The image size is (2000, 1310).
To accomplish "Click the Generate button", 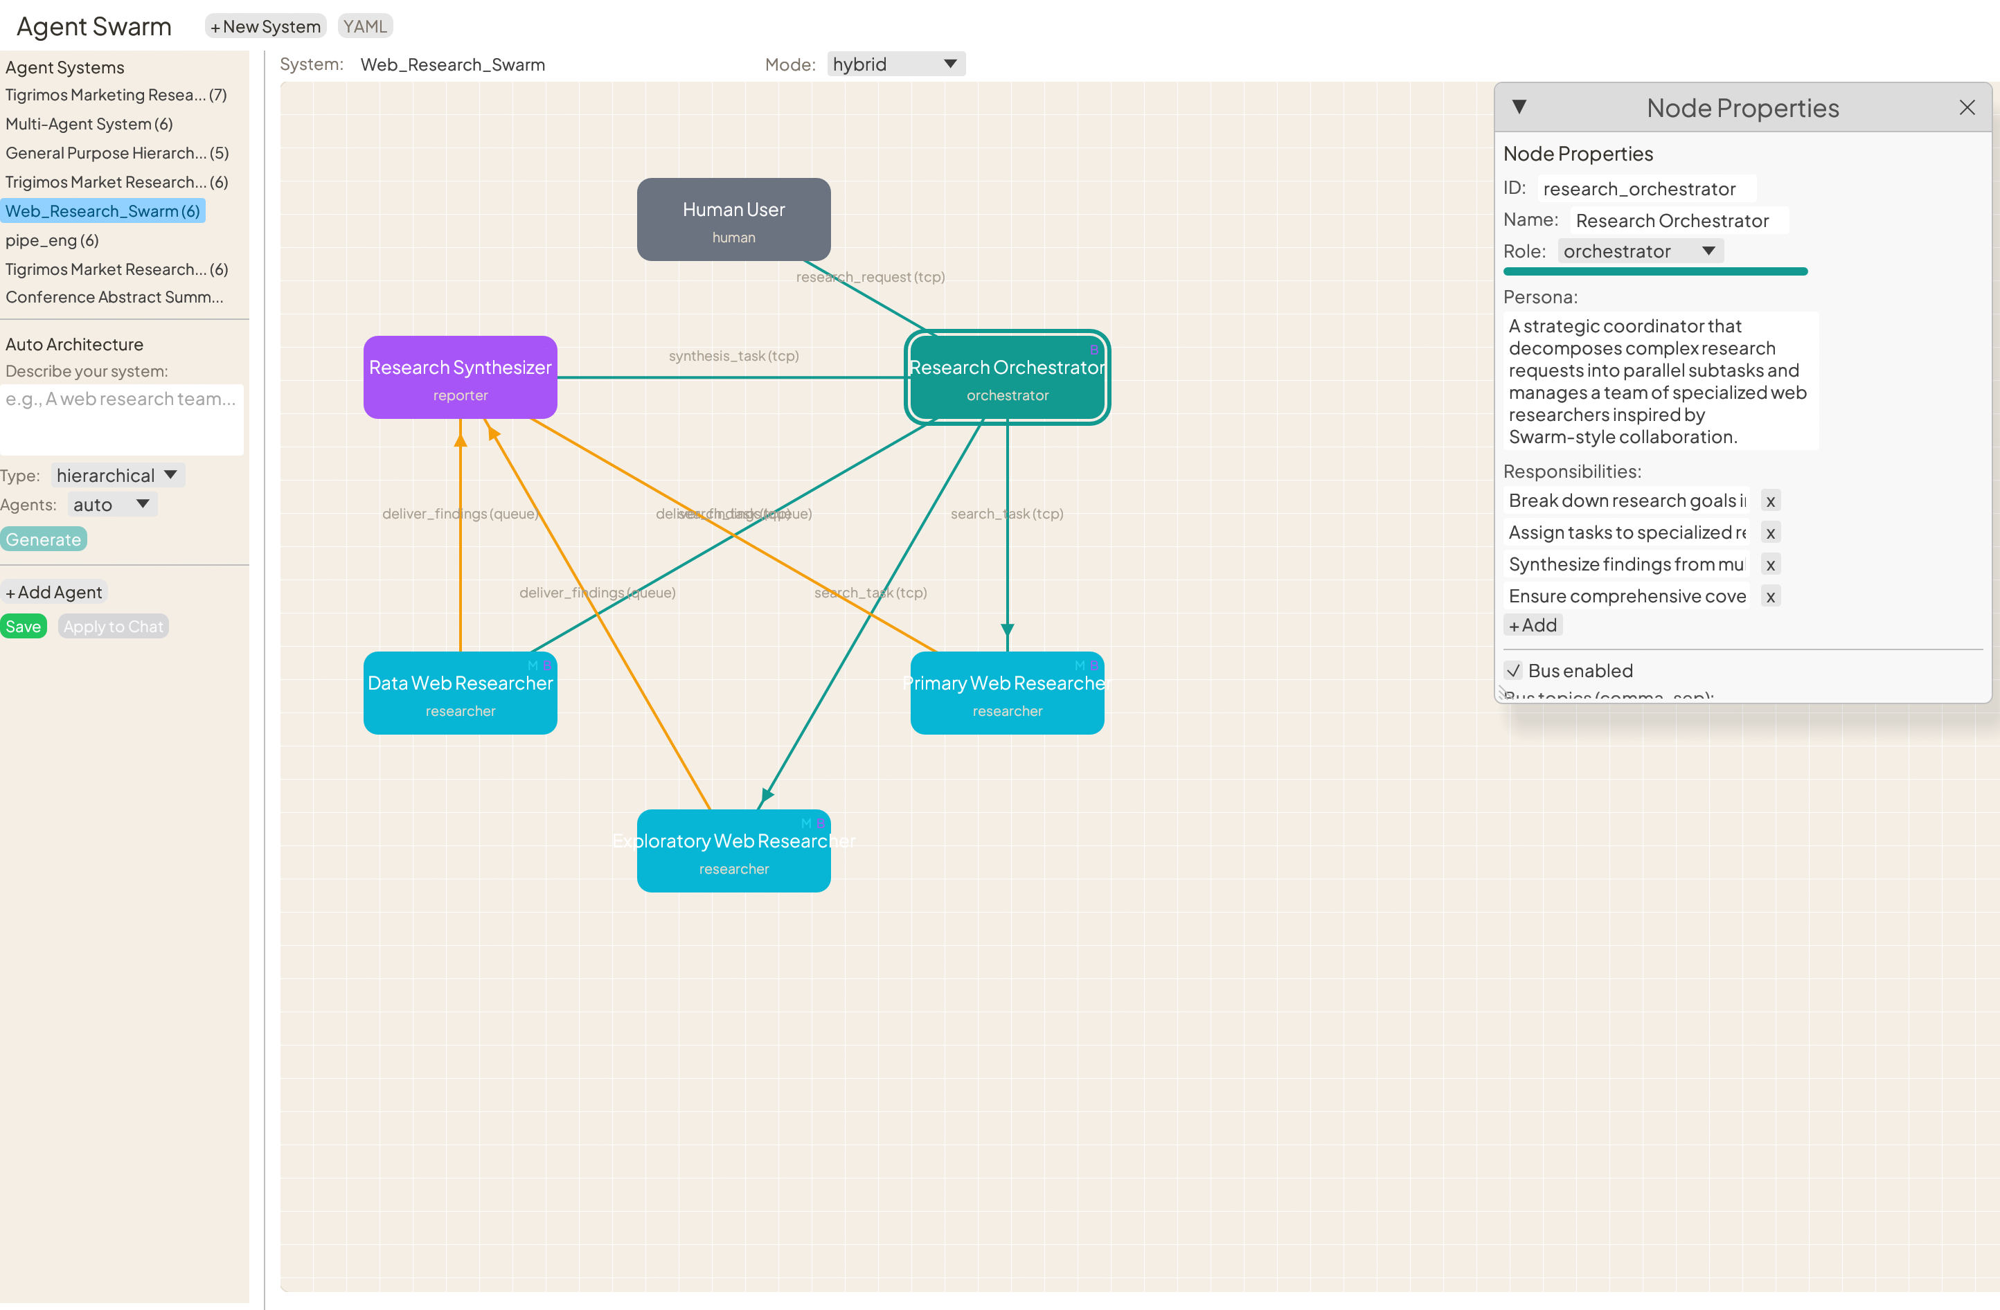I will (44, 539).
